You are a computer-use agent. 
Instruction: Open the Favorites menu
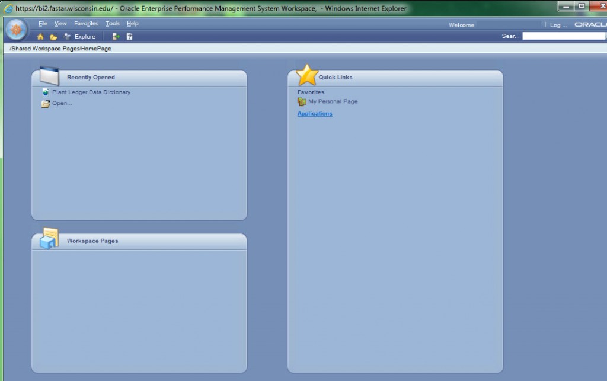86,24
